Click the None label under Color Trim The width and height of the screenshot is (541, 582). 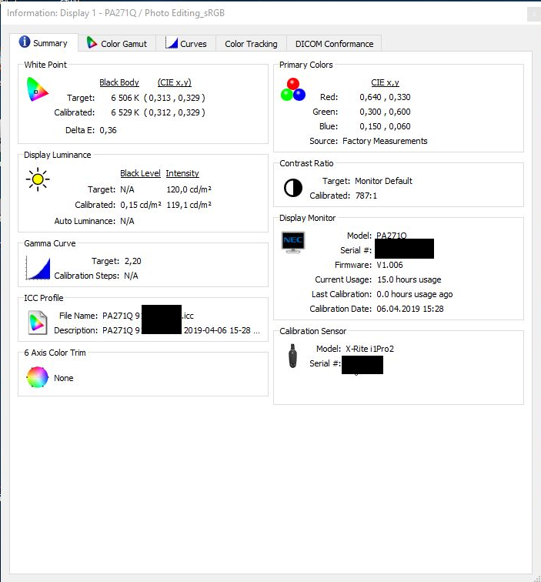coord(64,378)
